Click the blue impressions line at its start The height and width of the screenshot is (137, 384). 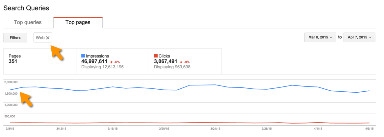pyautogui.click(x=11, y=90)
